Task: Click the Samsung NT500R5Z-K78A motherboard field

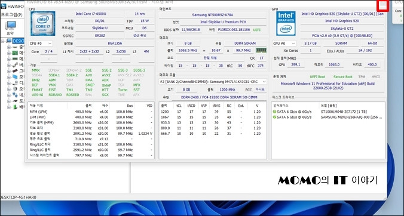Action: coord(213,15)
